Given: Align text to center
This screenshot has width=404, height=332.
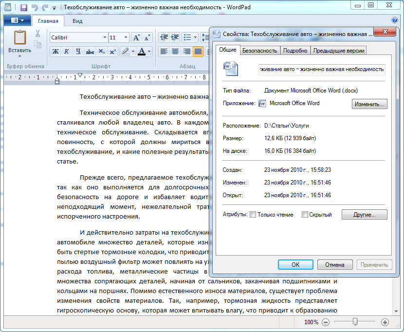Looking at the screenshot, I should pyautogui.click(x=175, y=52).
